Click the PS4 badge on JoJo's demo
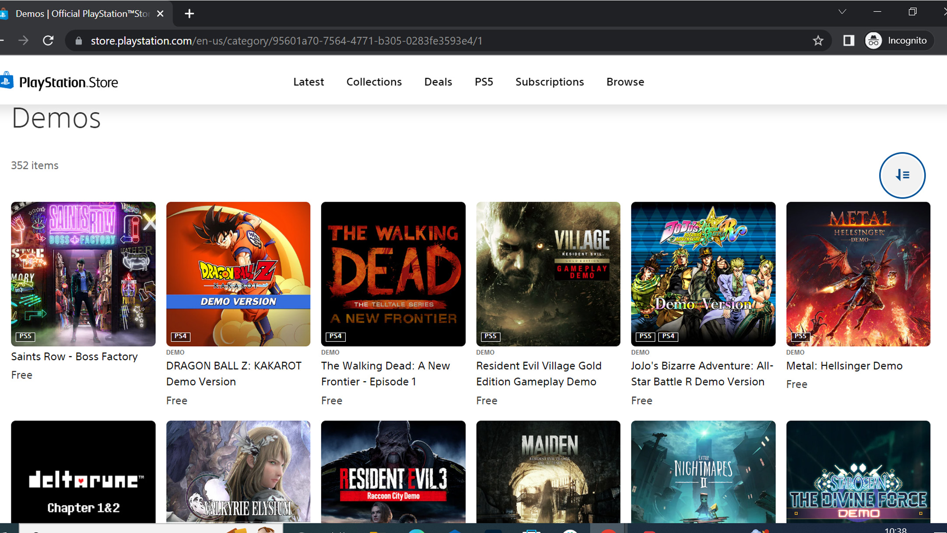 tap(668, 336)
